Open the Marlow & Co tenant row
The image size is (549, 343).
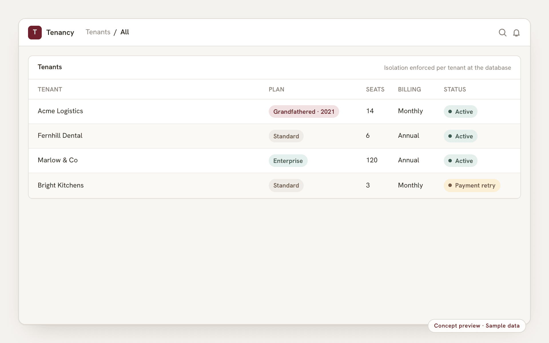point(274,161)
